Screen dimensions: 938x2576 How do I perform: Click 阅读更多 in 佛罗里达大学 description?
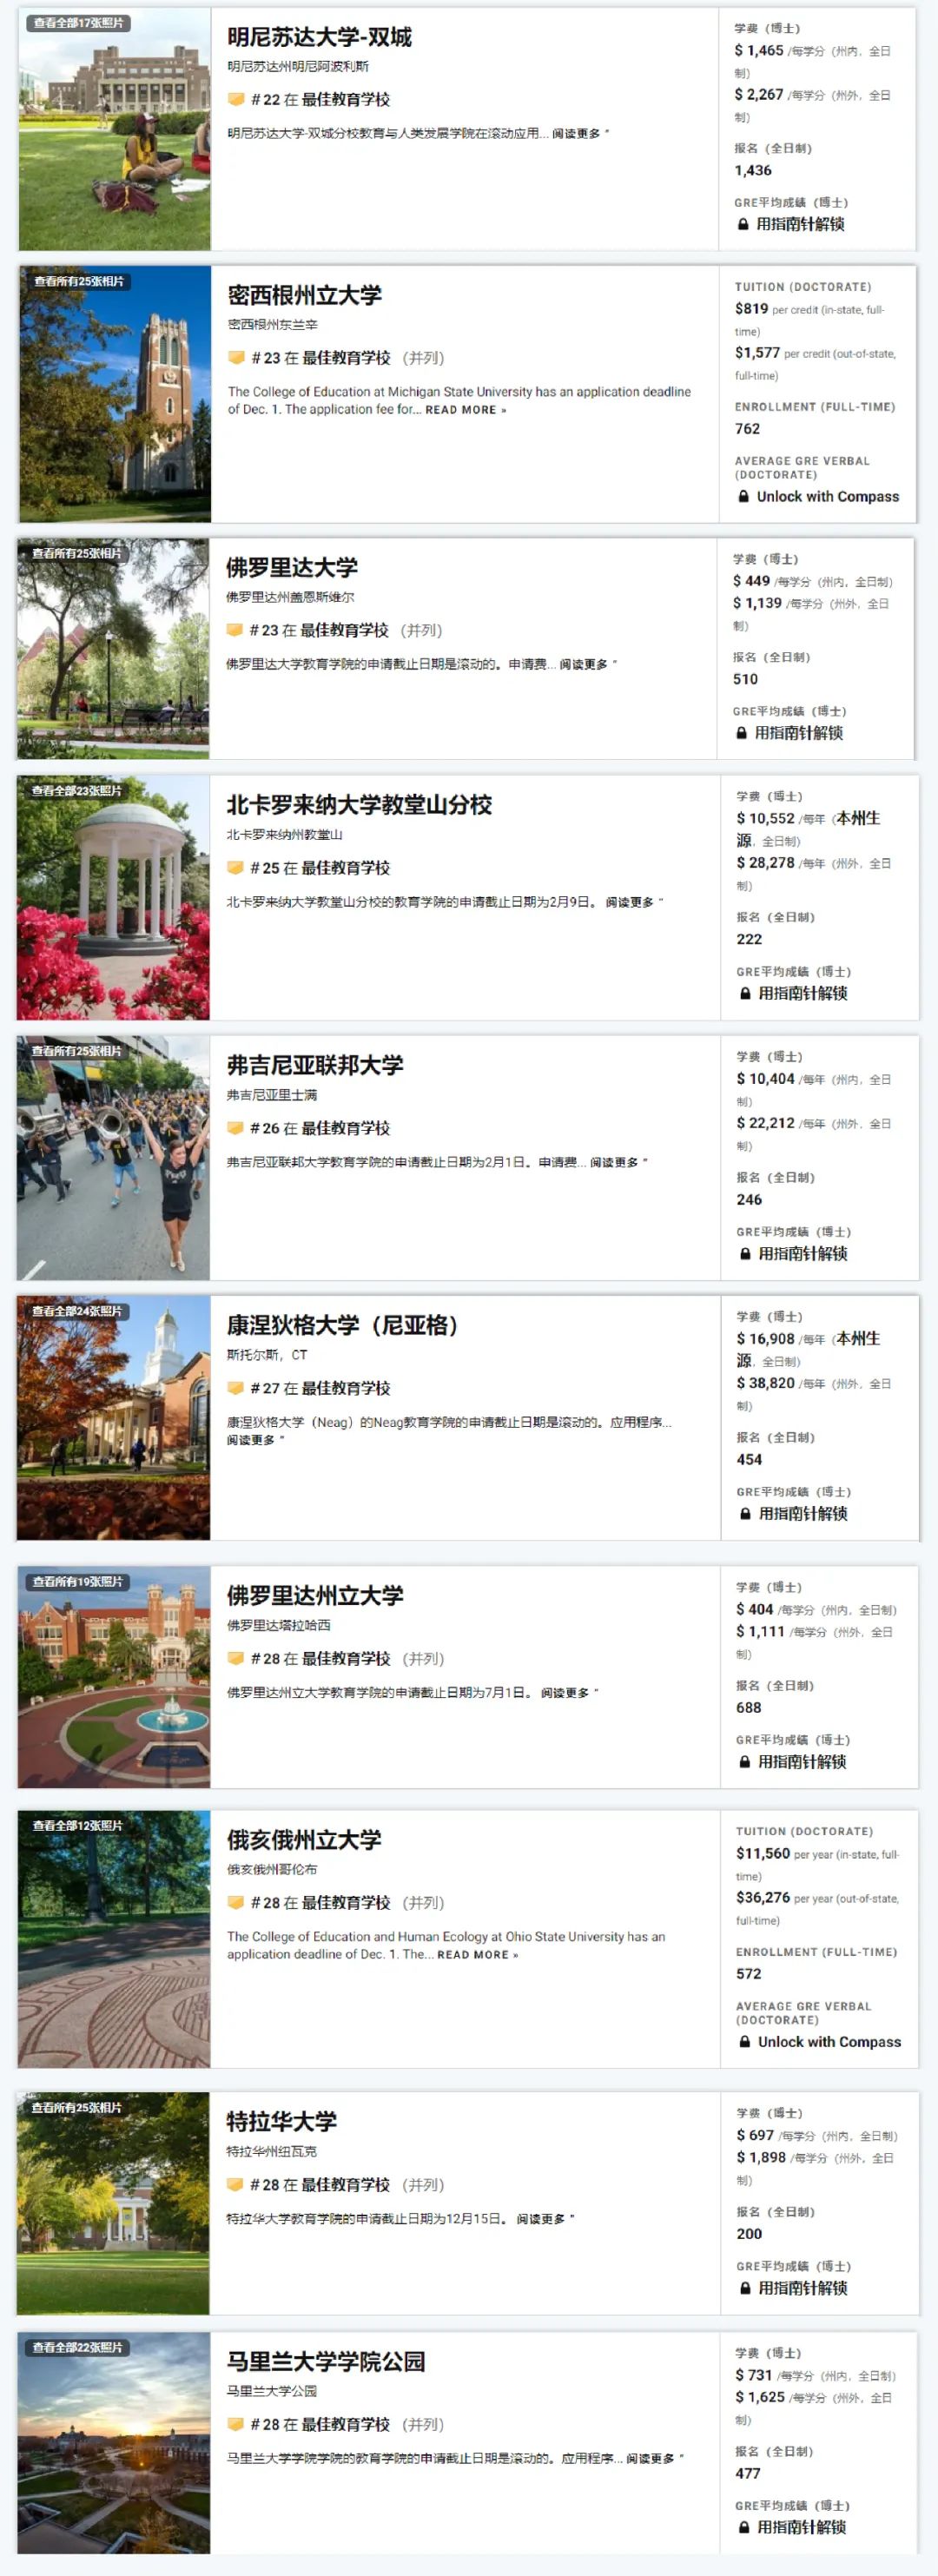click(588, 664)
